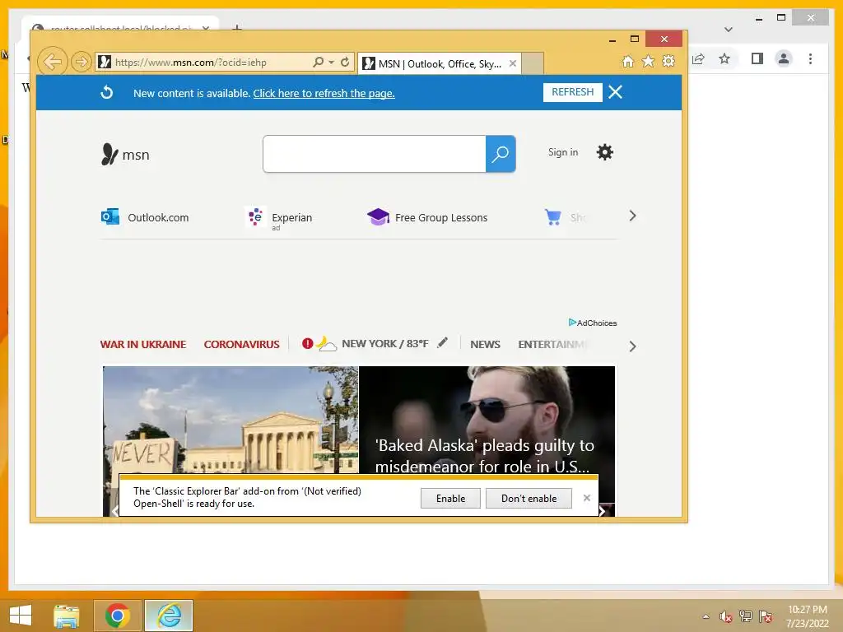
Task: Open Experian ad shortcut
Action: click(x=278, y=218)
